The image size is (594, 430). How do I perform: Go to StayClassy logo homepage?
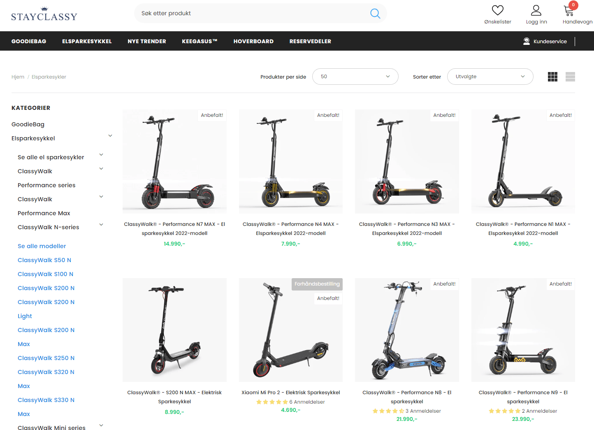[44, 14]
